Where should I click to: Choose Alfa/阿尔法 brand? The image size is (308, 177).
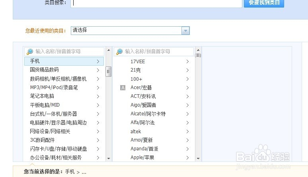click(154, 123)
